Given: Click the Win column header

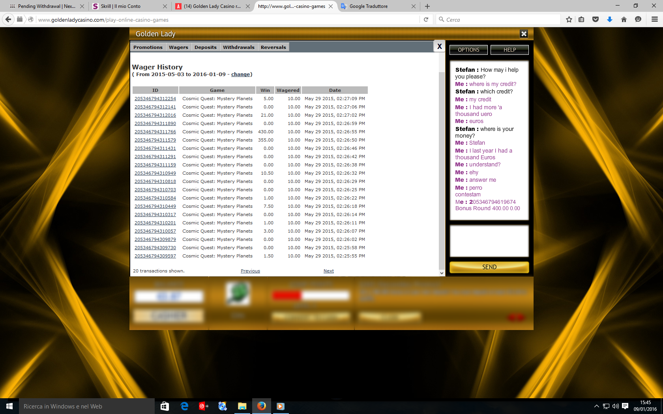Looking at the screenshot, I should [x=265, y=90].
